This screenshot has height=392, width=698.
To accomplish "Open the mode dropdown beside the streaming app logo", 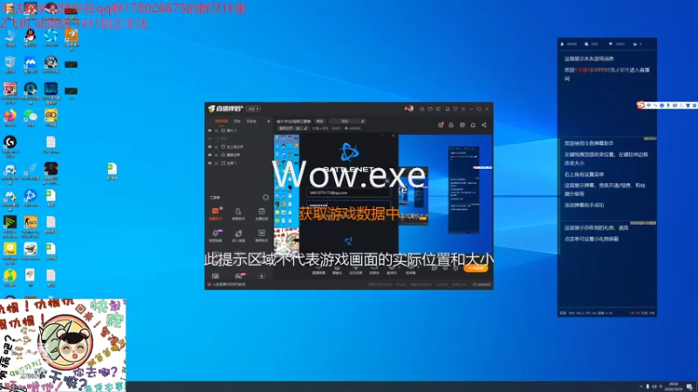I will pyautogui.click(x=253, y=109).
